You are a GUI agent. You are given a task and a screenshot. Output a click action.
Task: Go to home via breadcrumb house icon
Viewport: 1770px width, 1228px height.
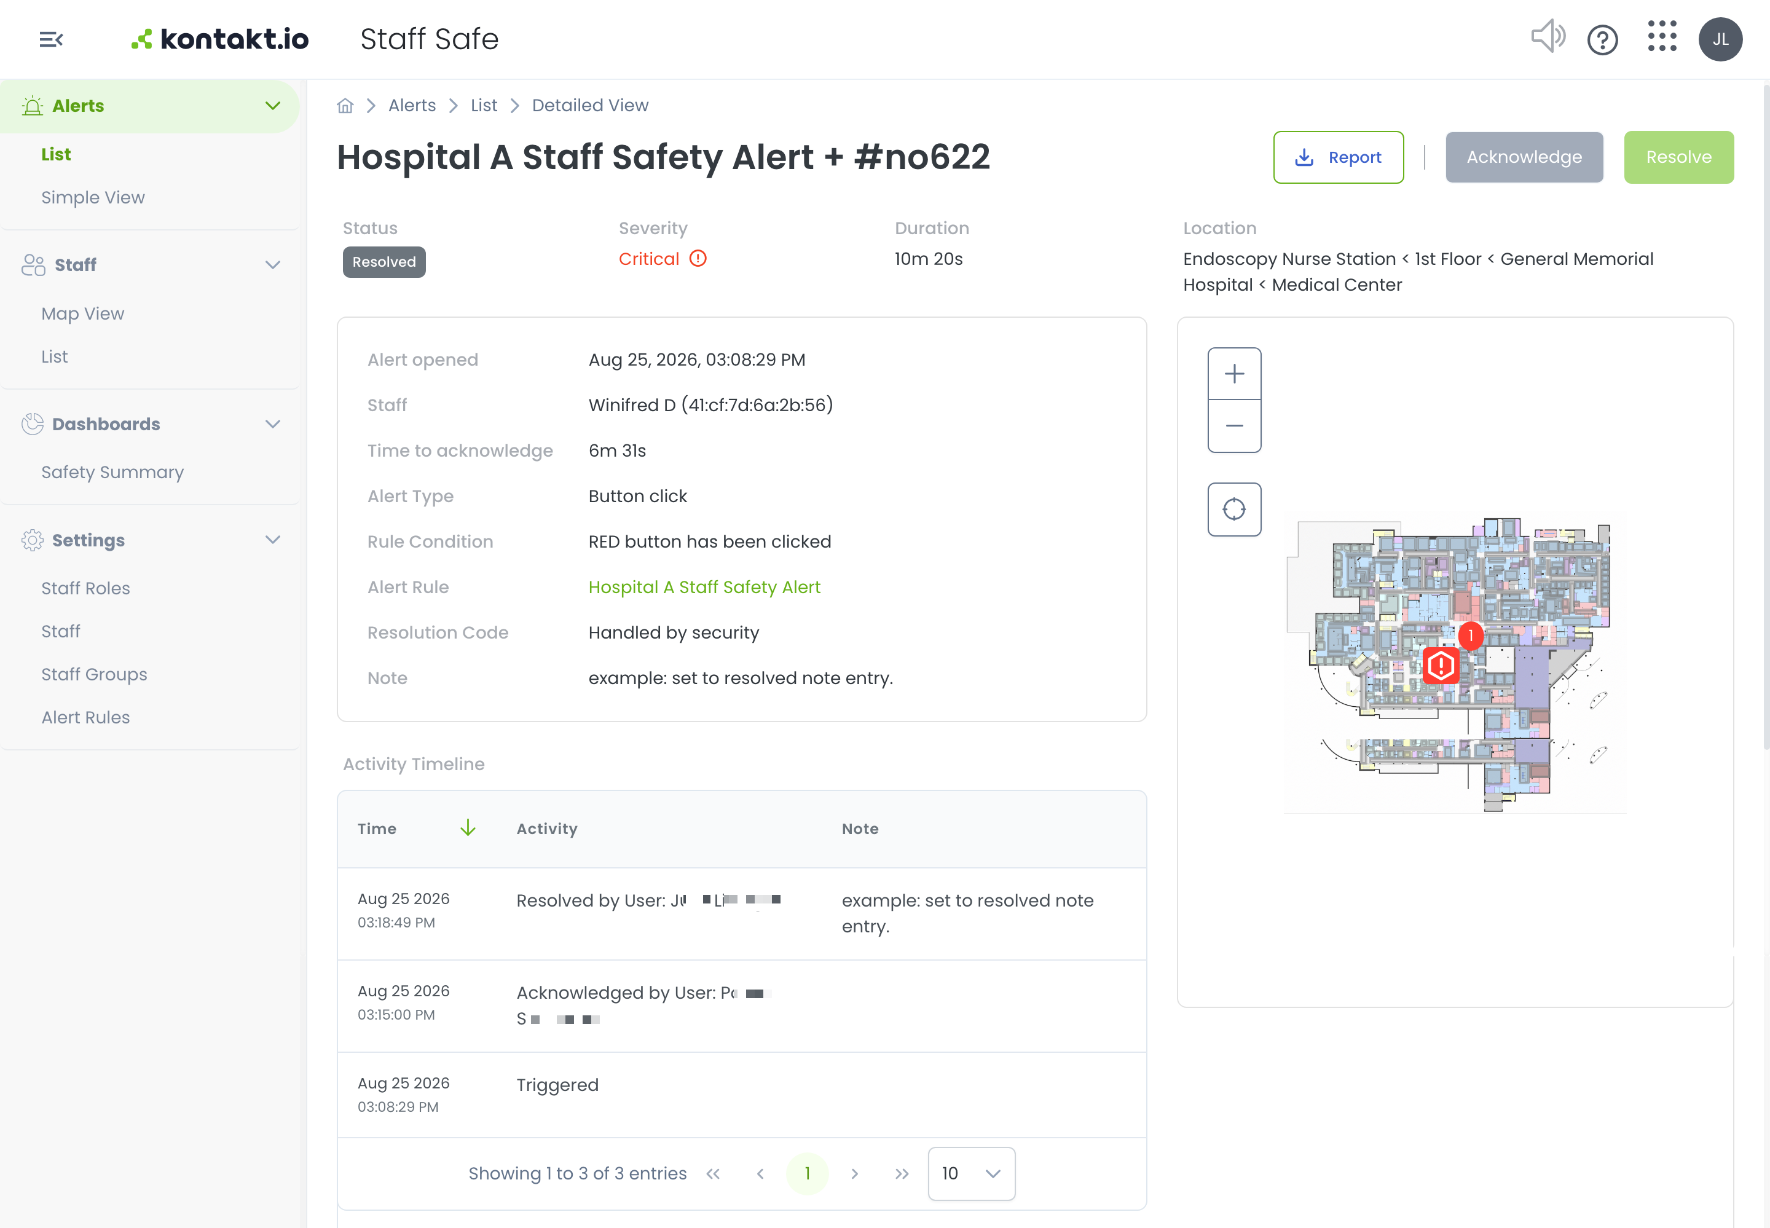[x=345, y=106]
